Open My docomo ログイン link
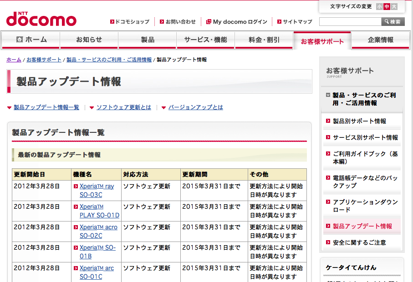The height and width of the screenshot is (282, 413). coord(240,22)
